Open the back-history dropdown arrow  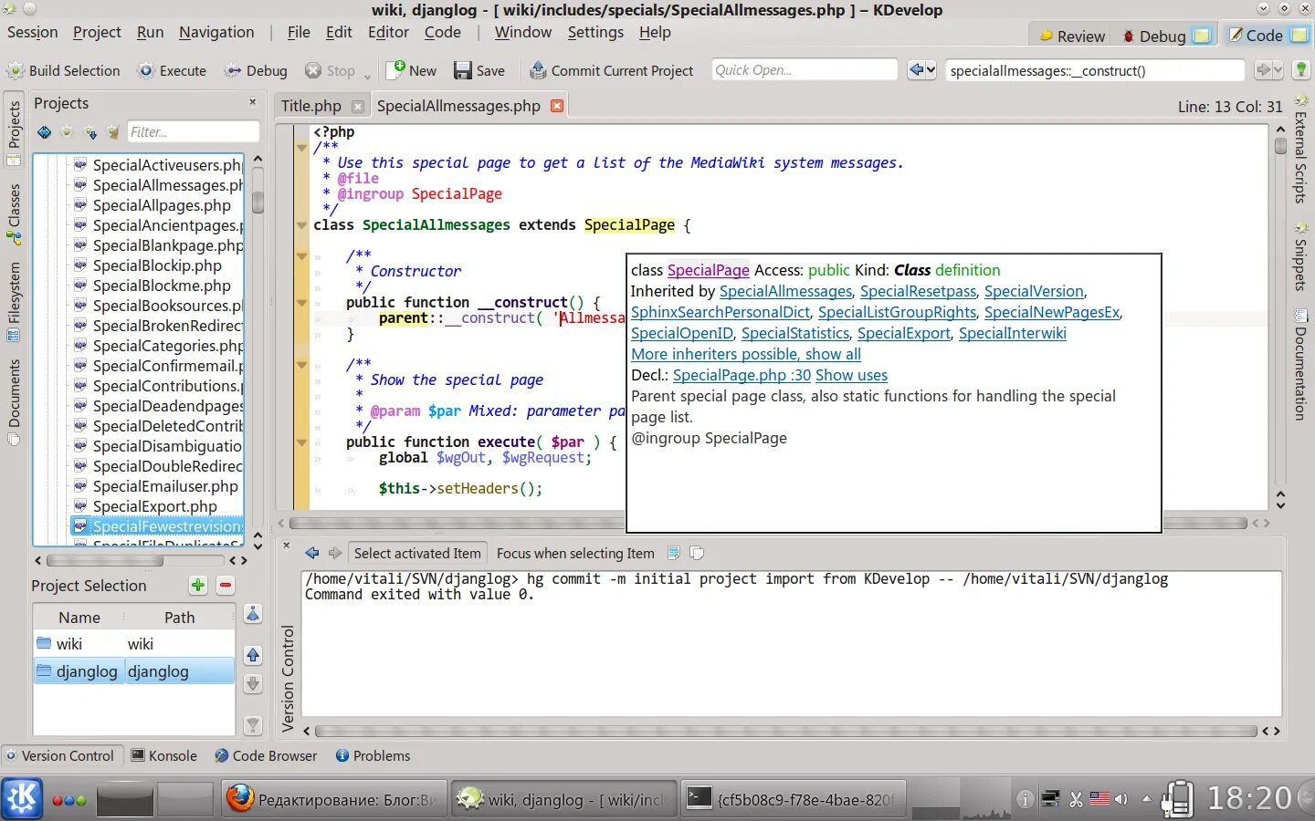tap(931, 70)
